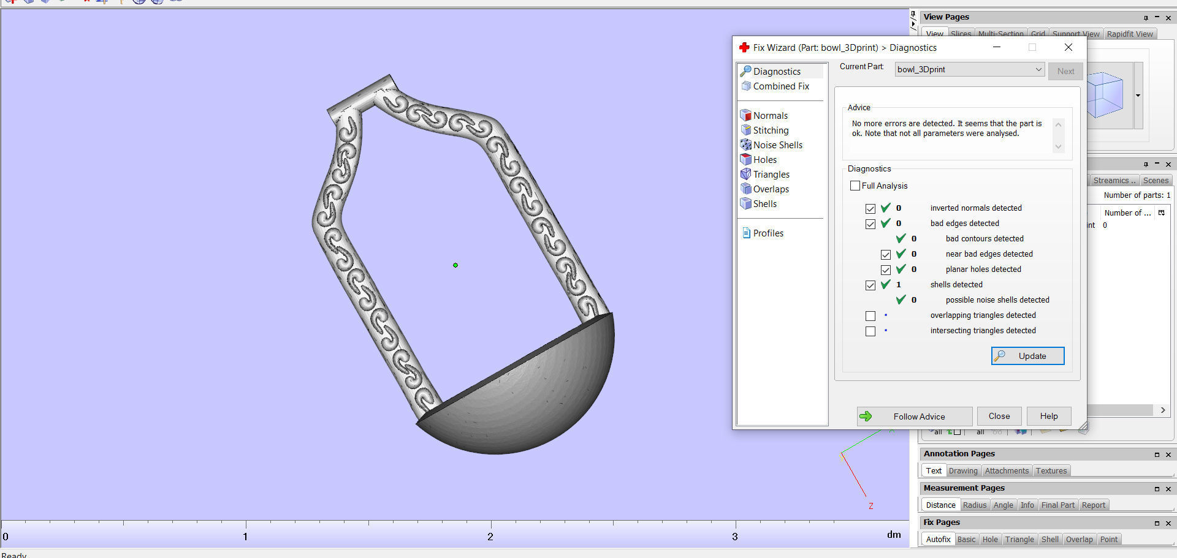
Task: Open the Scenes tab
Action: [1156, 181]
